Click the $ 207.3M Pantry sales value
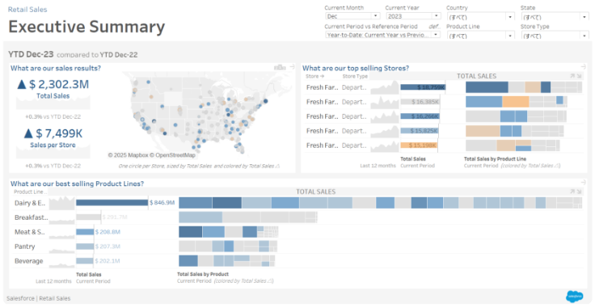Viewport: 595px width, 308px height. coord(108,247)
